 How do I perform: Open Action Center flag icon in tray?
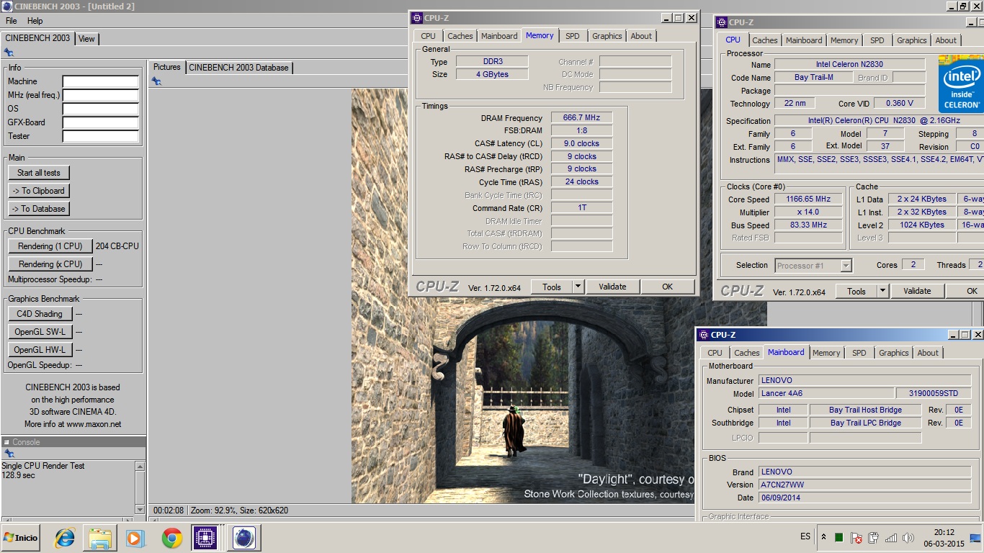856,538
